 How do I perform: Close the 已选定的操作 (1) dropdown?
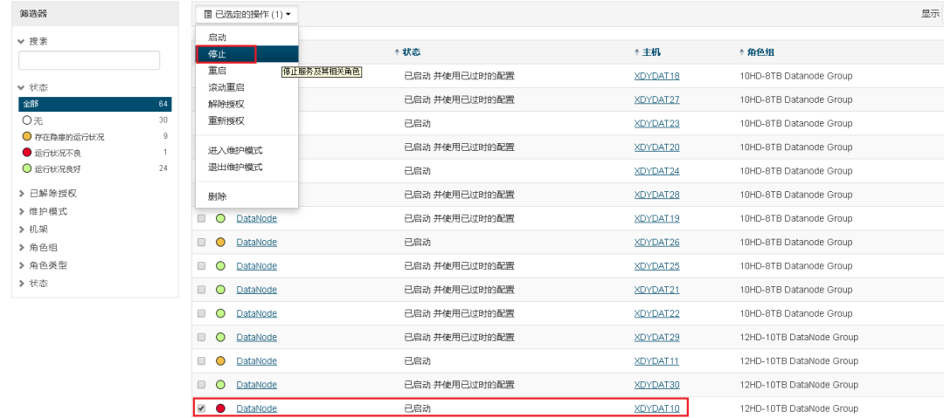(x=246, y=14)
